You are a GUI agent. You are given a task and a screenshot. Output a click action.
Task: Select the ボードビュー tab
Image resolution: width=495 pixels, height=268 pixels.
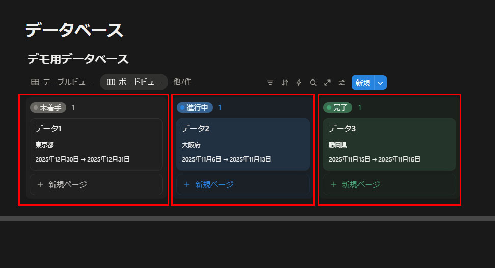134,82
